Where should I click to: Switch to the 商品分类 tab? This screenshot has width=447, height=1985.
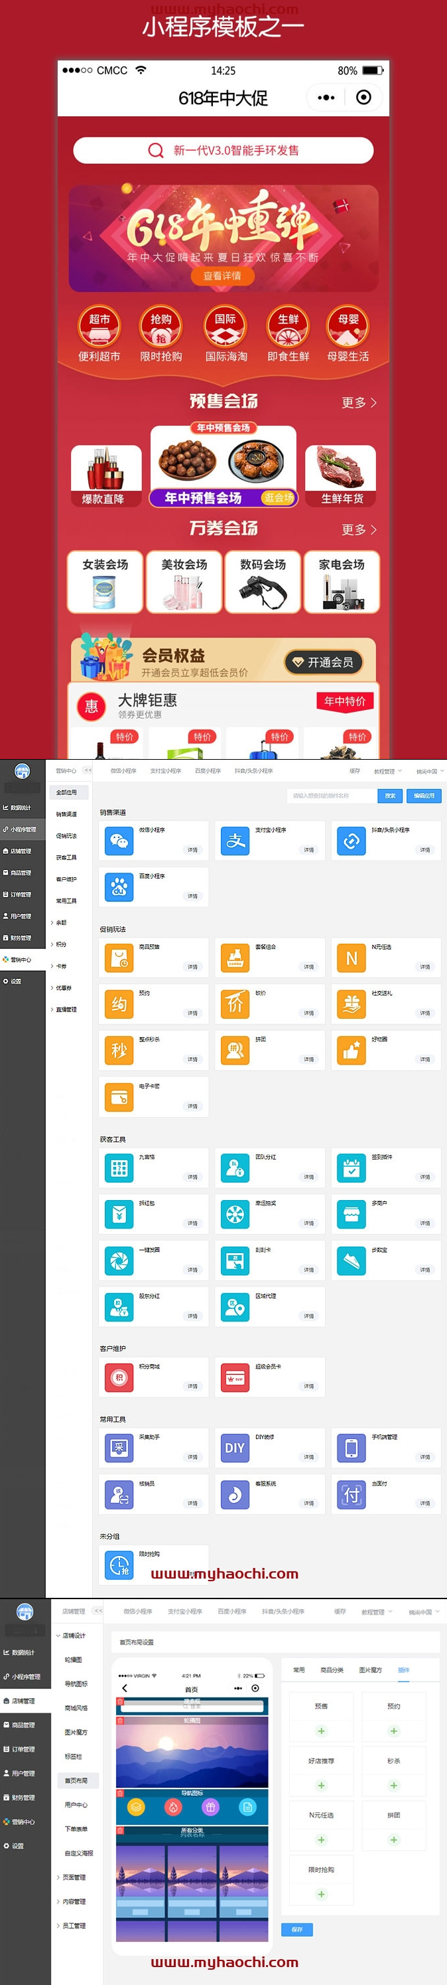[x=332, y=1670]
